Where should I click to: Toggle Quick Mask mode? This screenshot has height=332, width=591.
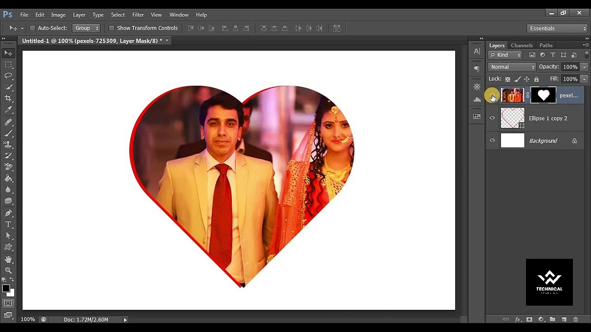click(8, 303)
